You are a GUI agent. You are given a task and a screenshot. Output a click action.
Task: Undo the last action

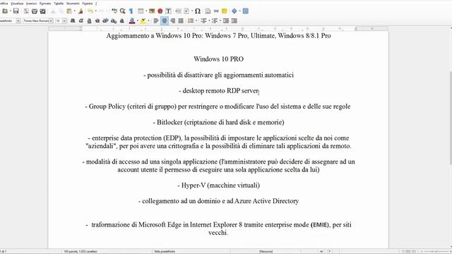(90, 11)
